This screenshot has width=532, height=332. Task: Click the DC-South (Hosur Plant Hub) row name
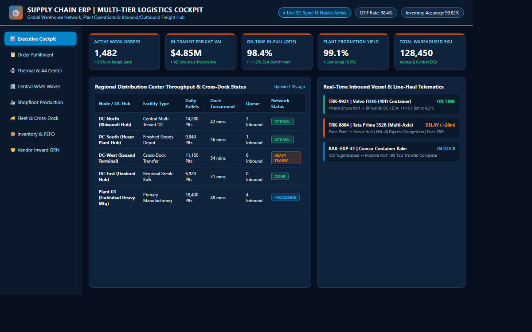point(116,140)
